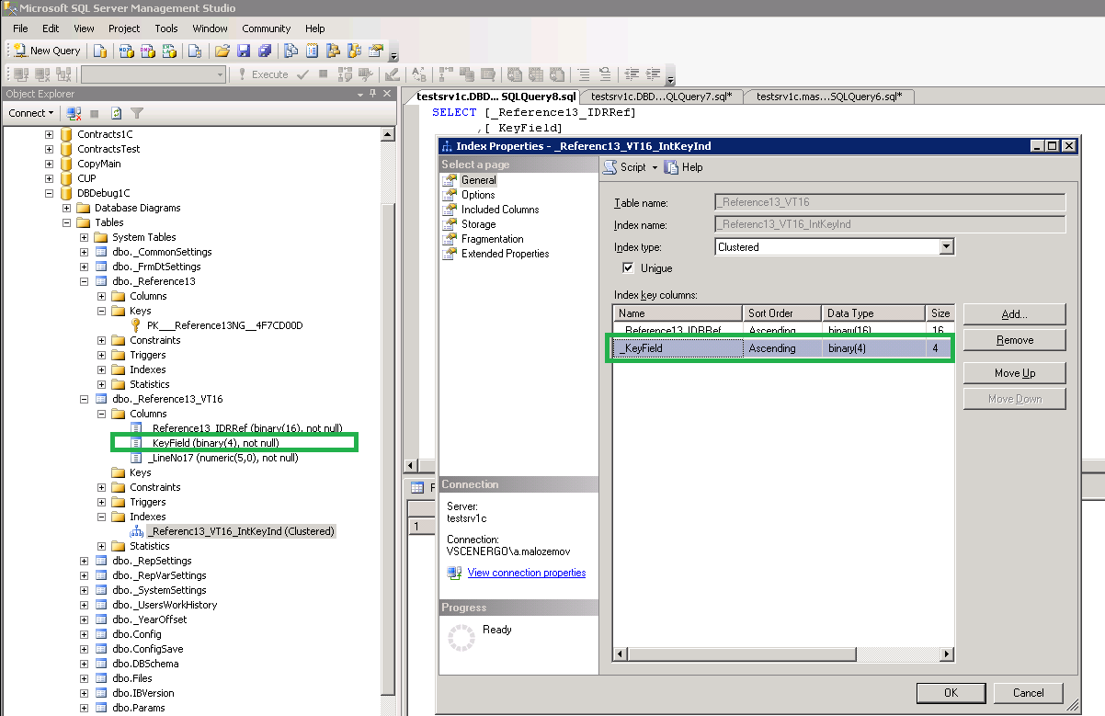The width and height of the screenshot is (1105, 716).
Task: Open the Connect dropdown in Object Explorer
Action: (31, 113)
